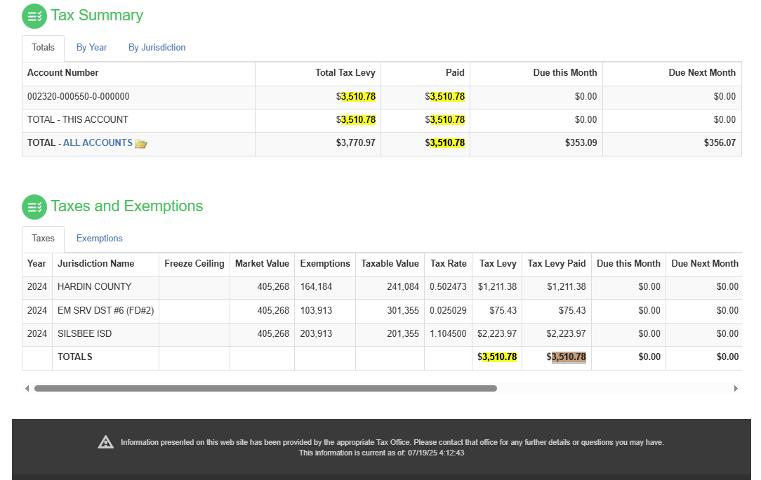Click the Total Tax Levy column header
This screenshot has width=761, height=480.
pos(345,73)
